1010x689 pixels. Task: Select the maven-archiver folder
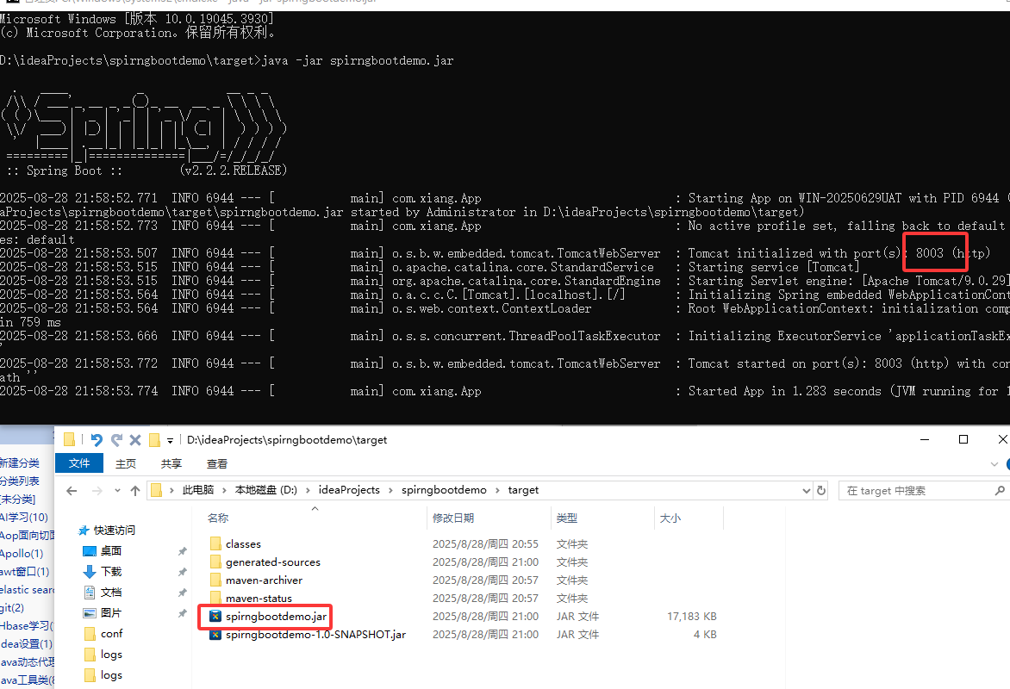point(264,580)
